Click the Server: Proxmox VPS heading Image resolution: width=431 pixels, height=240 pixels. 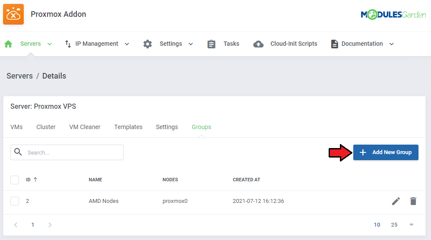(43, 106)
